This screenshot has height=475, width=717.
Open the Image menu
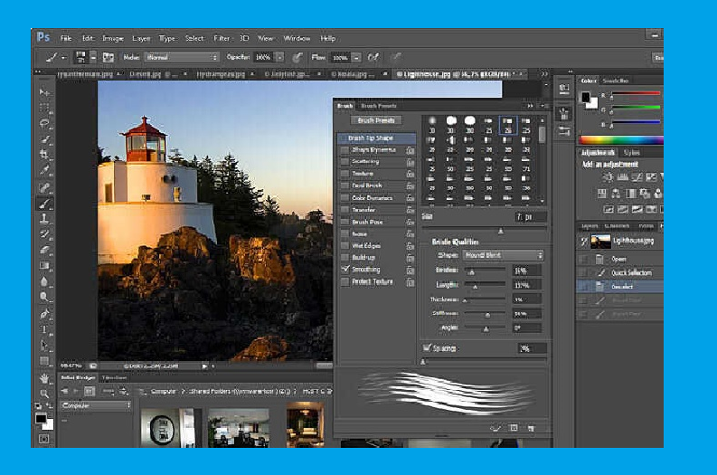pyautogui.click(x=113, y=38)
